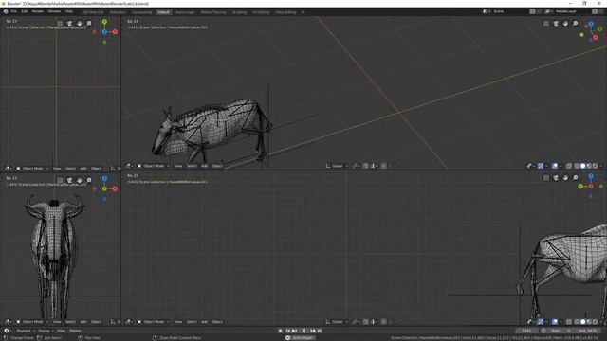Screen dimensions: 607x341
Task: Click the zoom magnifier in bottom-right side viewport
Action: pos(576,178)
